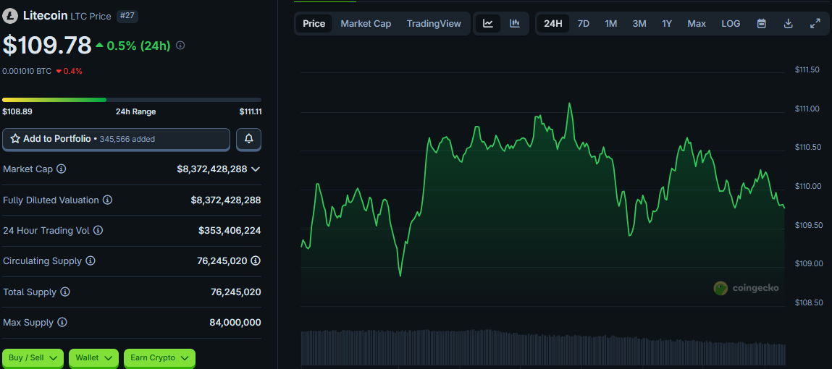Open 24 Hour Trading Vol info icon
Image resolution: width=832 pixels, height=369 pixels.
point(98,231)
